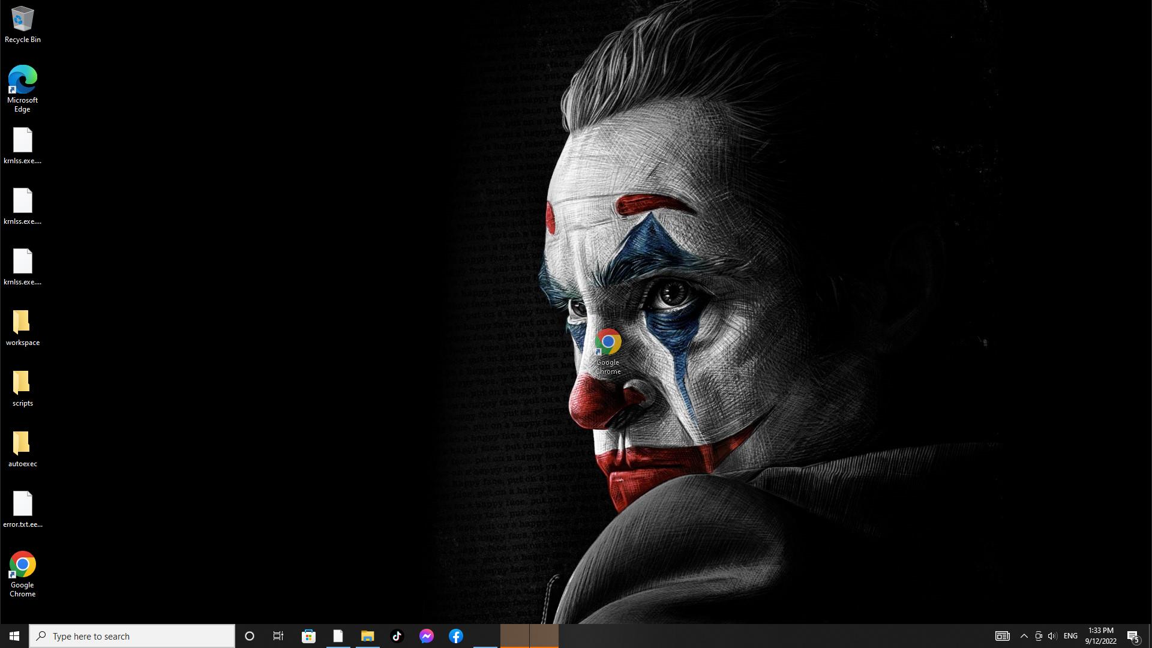Open the volume control speaker icon
The image size is (1152, 648).
(x=1052, y=636)
